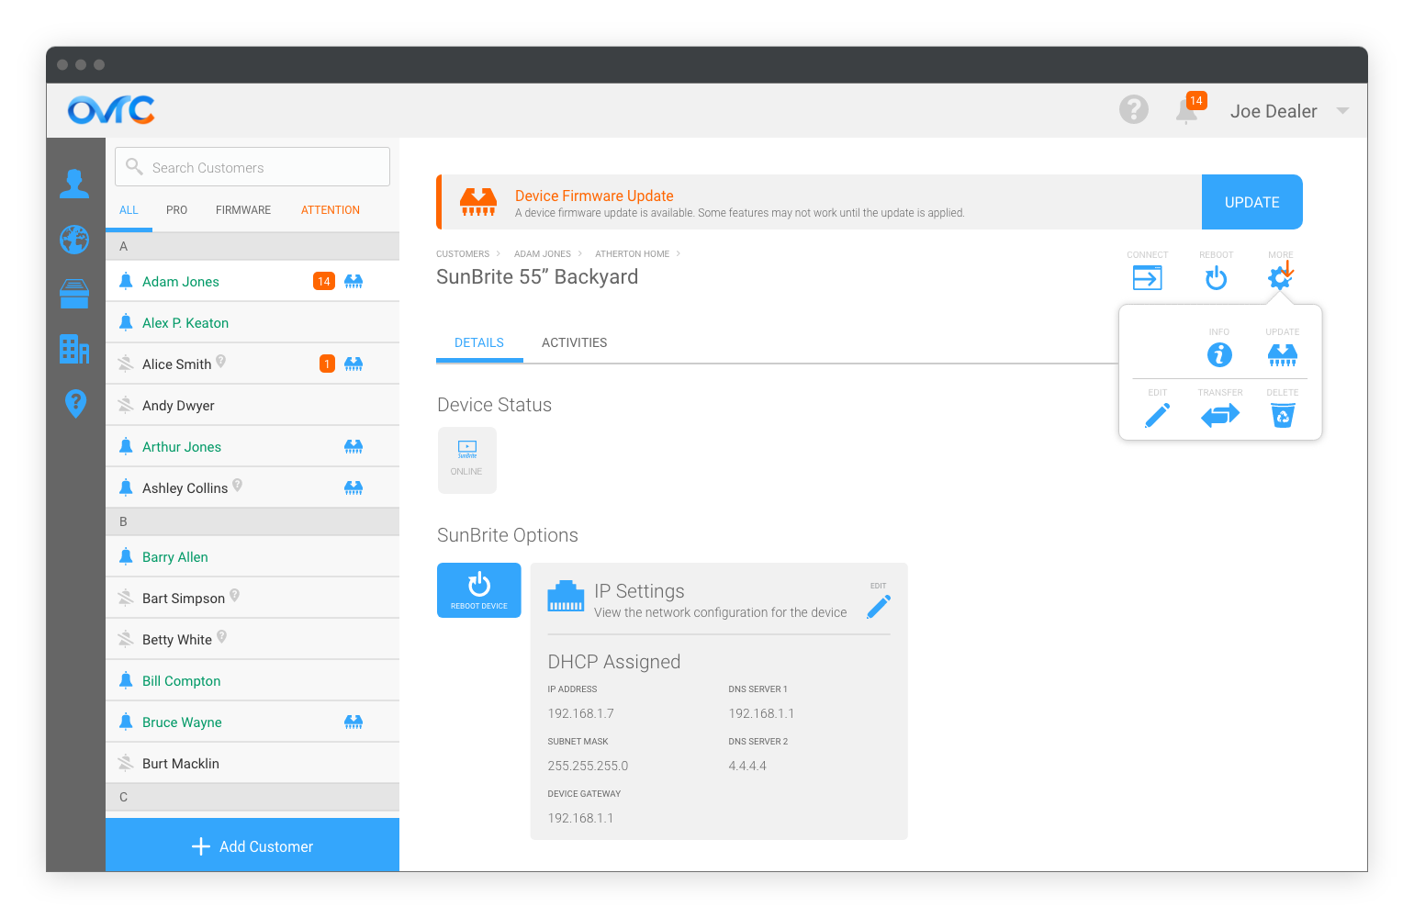1414x918 pixels.
Task: Click the Search Customers field
Action: (x=252, y=167)
